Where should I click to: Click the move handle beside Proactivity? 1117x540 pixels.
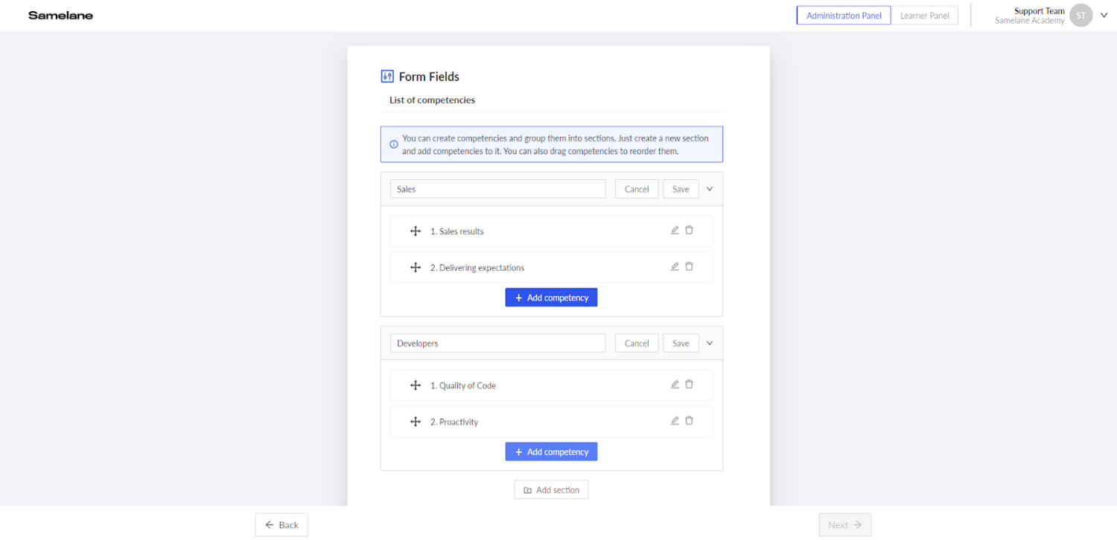tap(416, 422)
